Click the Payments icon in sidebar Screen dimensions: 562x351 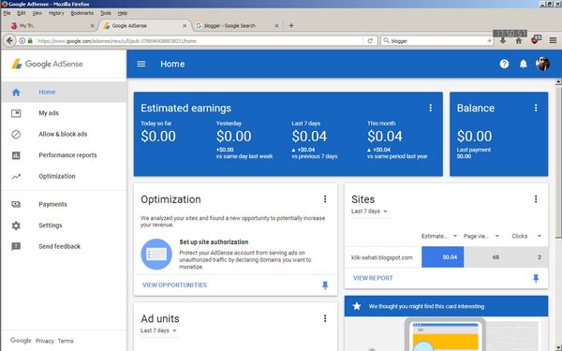[16, 204]
